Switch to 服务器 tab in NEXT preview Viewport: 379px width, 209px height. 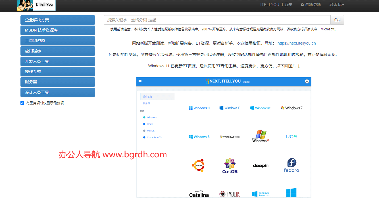(x=147, y=103)
